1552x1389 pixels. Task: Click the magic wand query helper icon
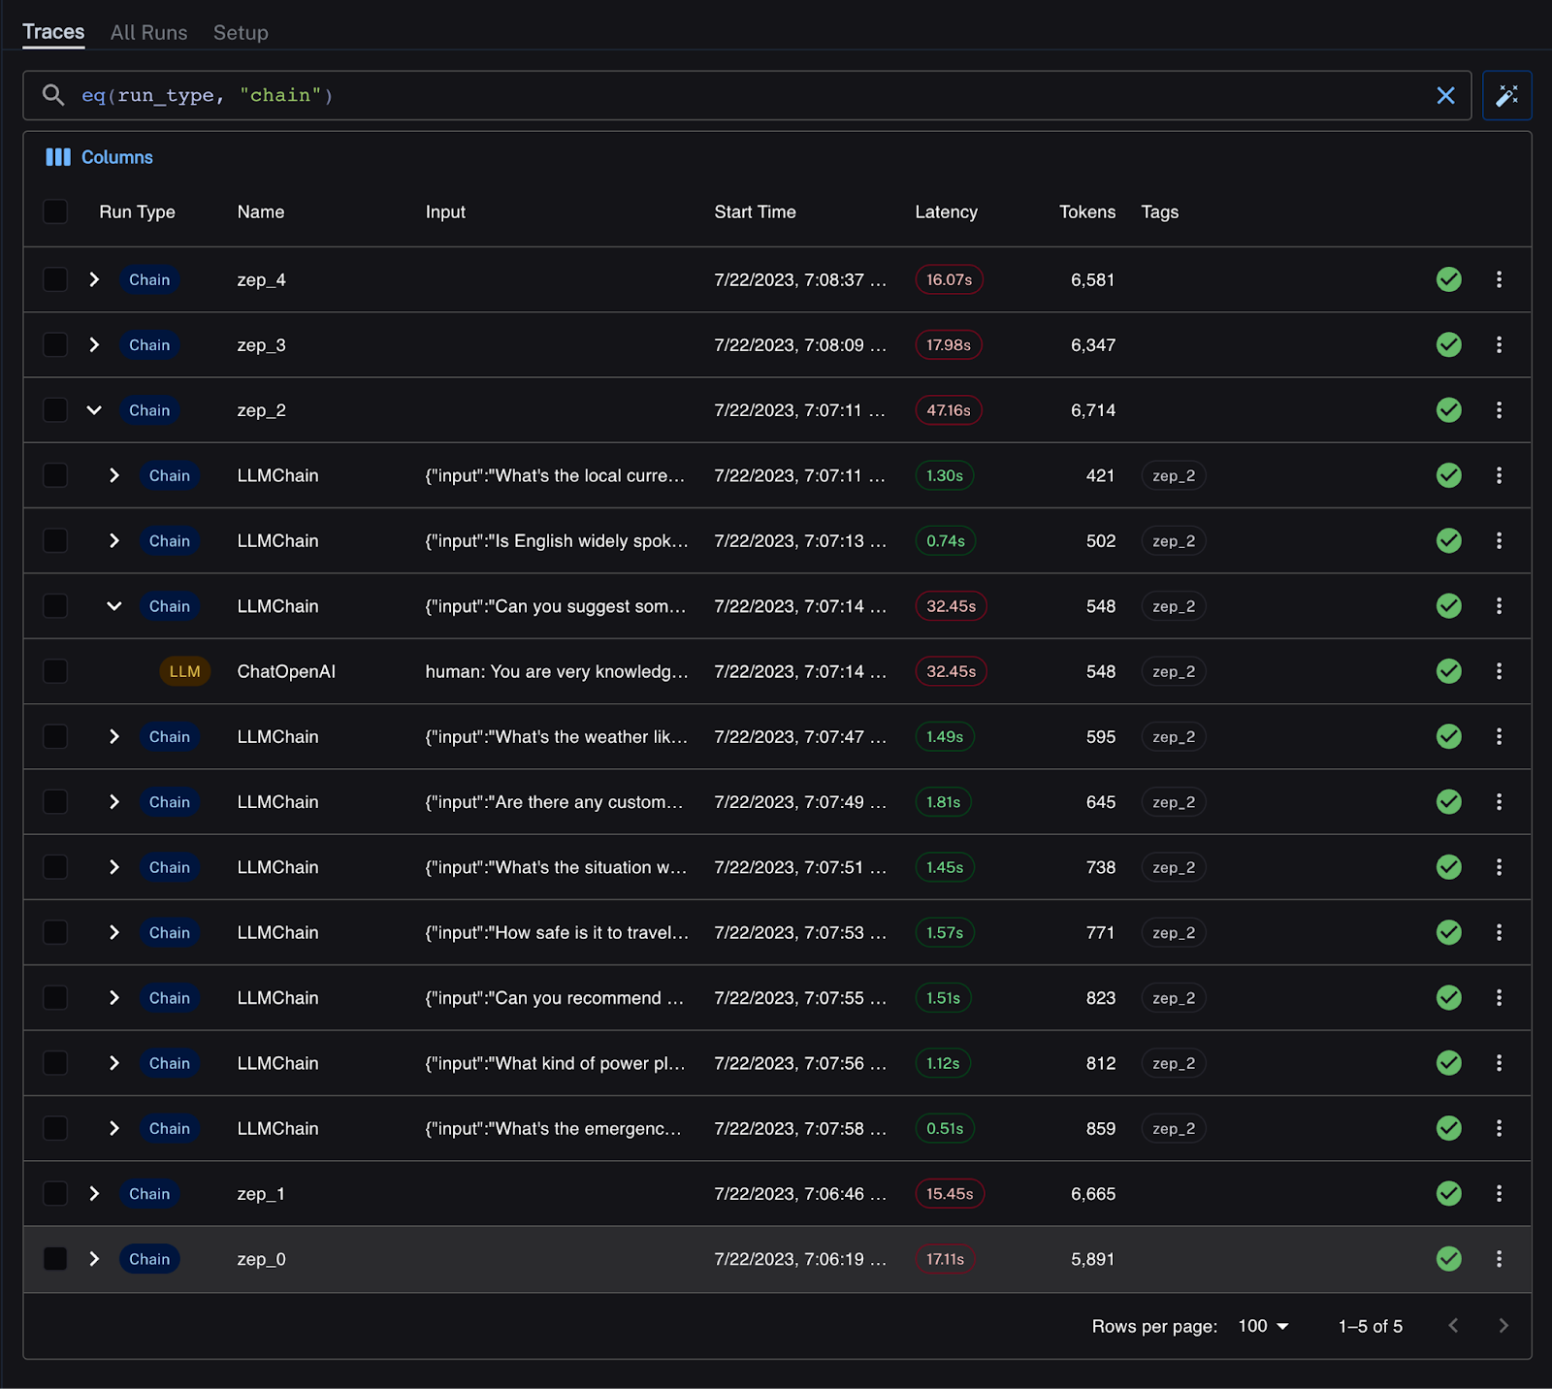pyautogui.click(x=1506, y=95)
